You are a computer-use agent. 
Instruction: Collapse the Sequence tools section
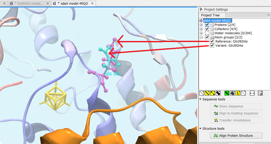coord(200,99)
